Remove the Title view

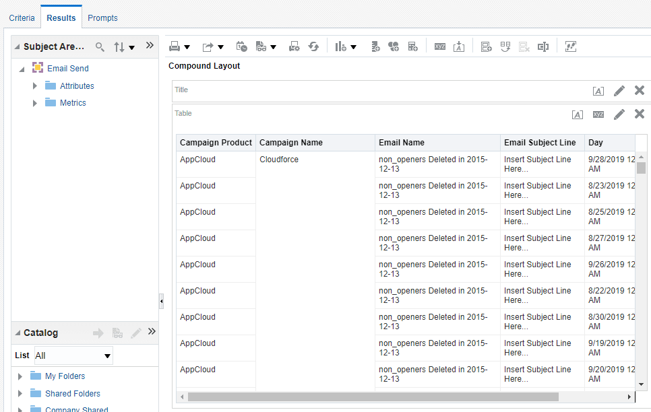coord(639,90)
